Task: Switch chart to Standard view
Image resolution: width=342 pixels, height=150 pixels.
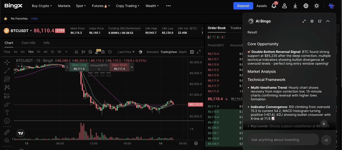Action: tap(153, 52)
